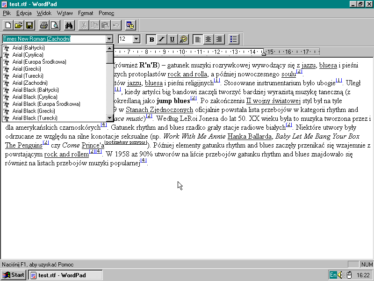Click test.rtf - WordPad taskbar button
Screen dimensions: 374x281
65,275
